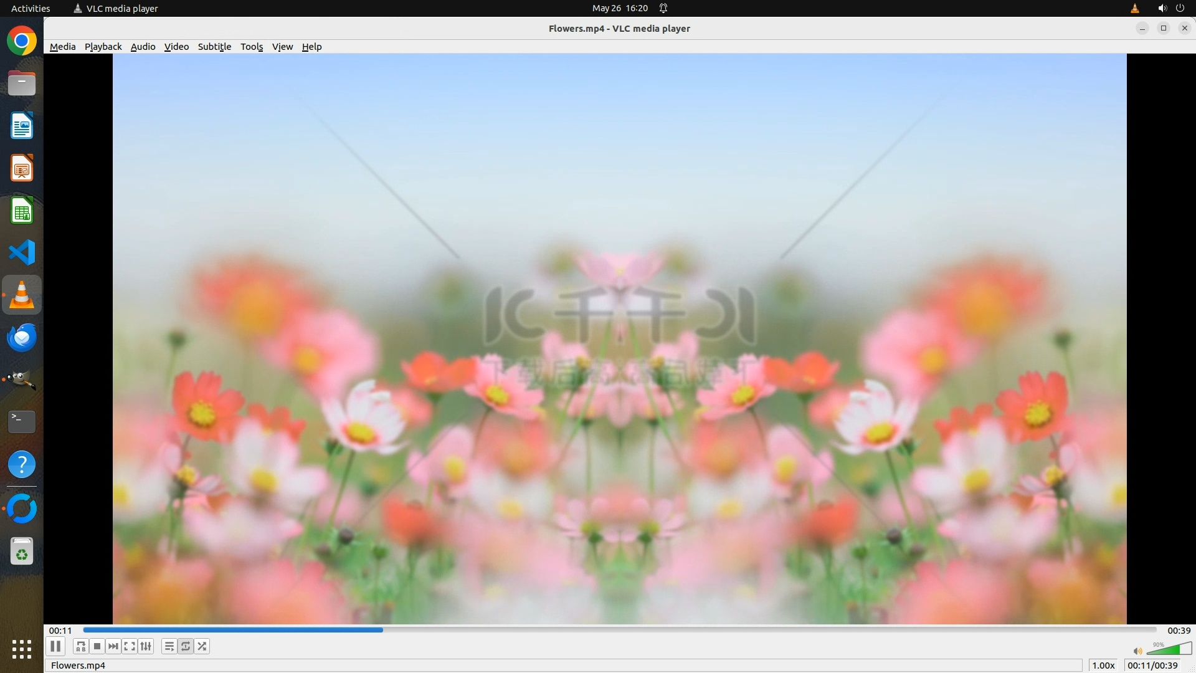
Task: Mute audio using the speaker icon
Action: pyautogui.click(x=1137, y=651)
